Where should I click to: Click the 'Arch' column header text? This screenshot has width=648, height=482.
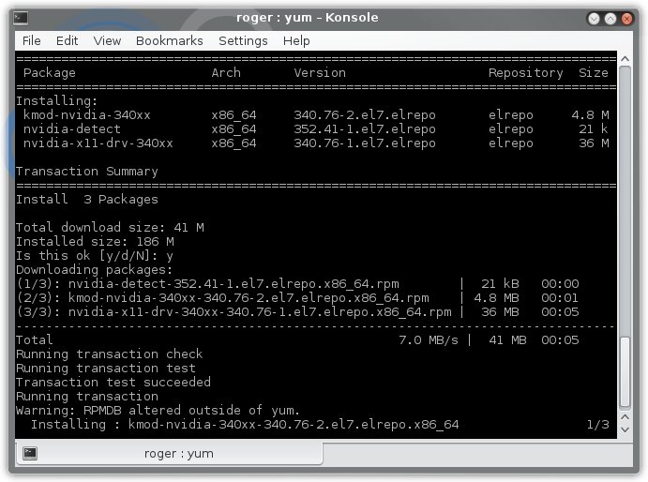(226, 73)
